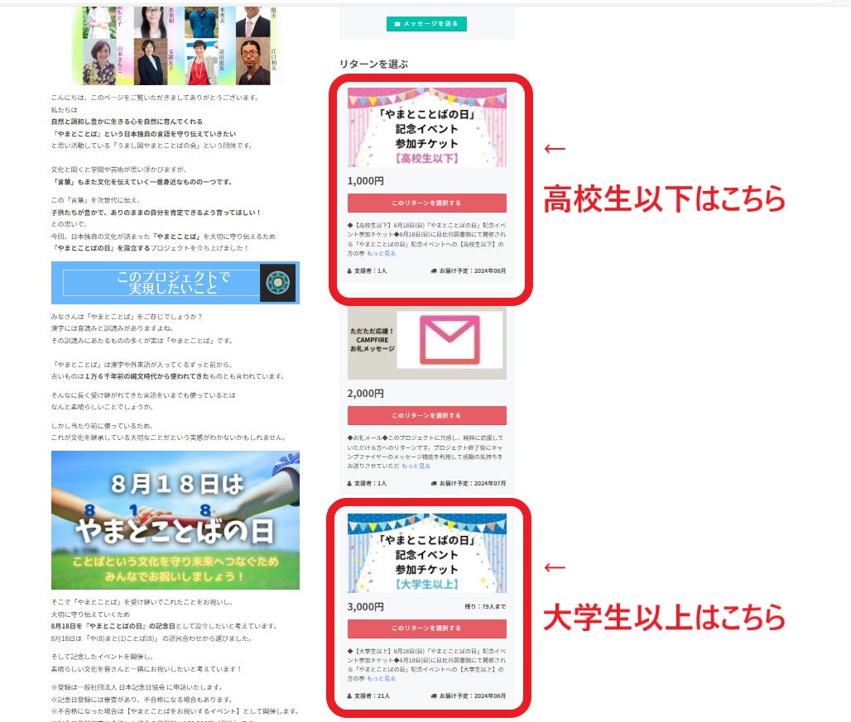The height and width of the screenshot is (722, 851).
Task: Select the 2,000円 thank-you message return button
Action: pos(426,415)
